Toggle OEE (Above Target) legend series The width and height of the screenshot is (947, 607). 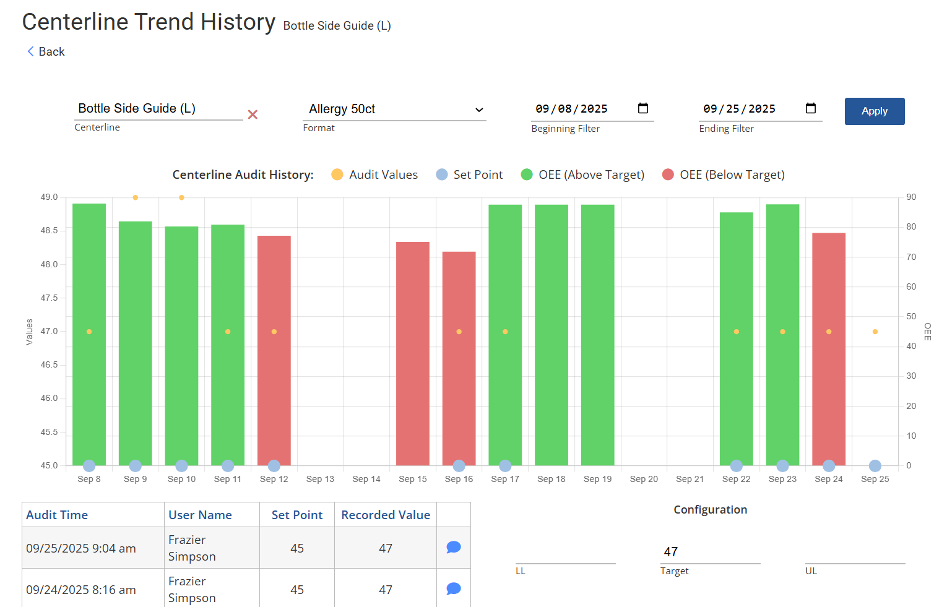[582, 175]
